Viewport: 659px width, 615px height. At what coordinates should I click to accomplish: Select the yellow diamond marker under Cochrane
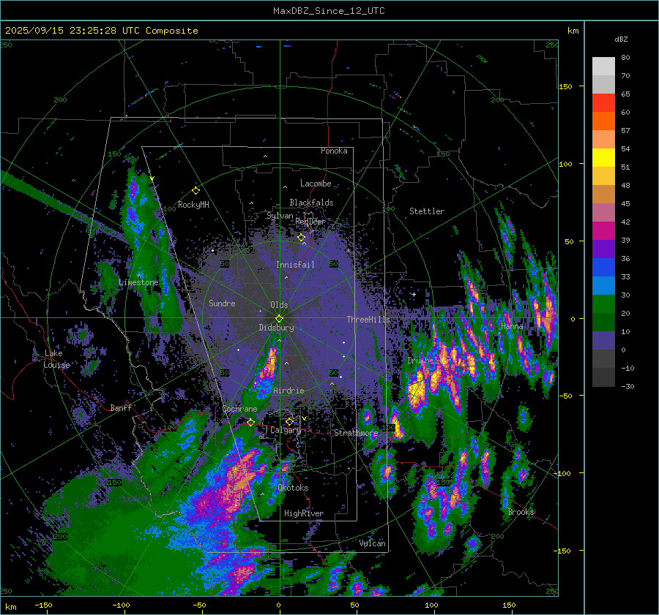[x=250, y=422]
